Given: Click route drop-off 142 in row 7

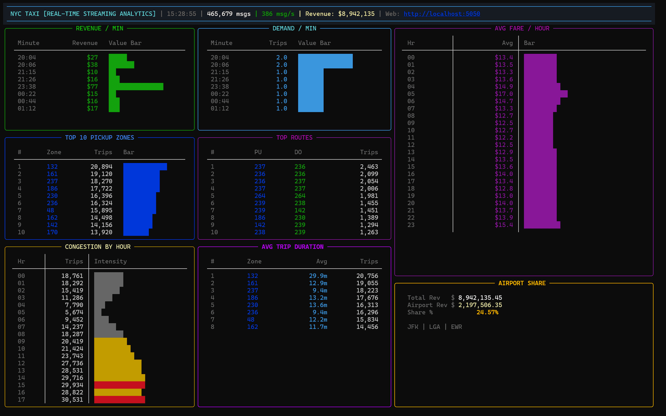Looking at the screenshot, I should (x=300, y=210).
